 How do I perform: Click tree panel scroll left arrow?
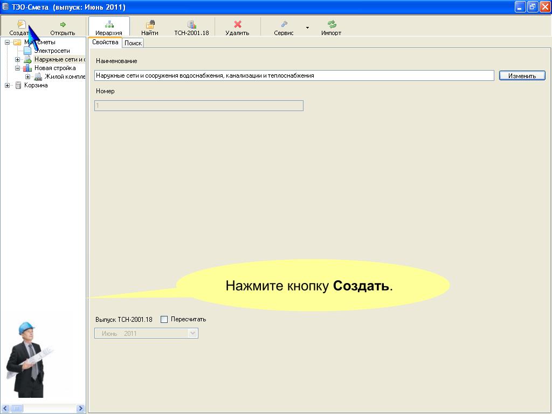(5, 409)
